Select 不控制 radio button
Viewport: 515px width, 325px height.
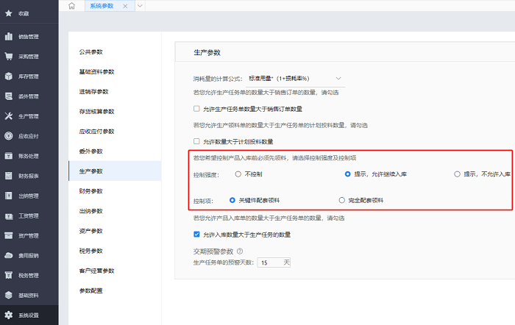click(x=238, y=174)
